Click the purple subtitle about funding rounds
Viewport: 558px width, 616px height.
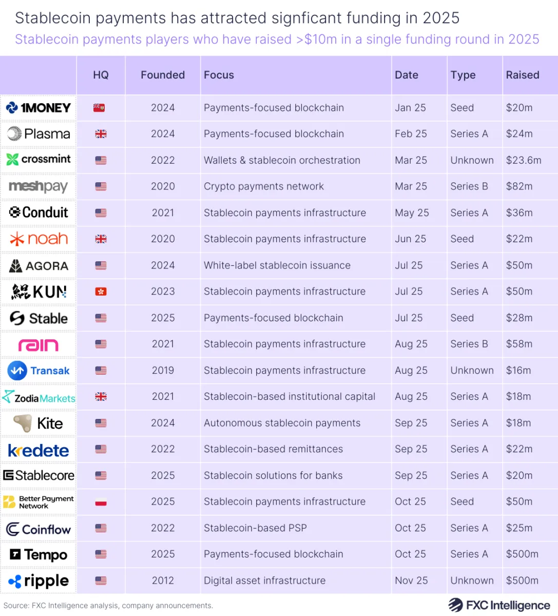pyautogui.click(x=277, y=39)
